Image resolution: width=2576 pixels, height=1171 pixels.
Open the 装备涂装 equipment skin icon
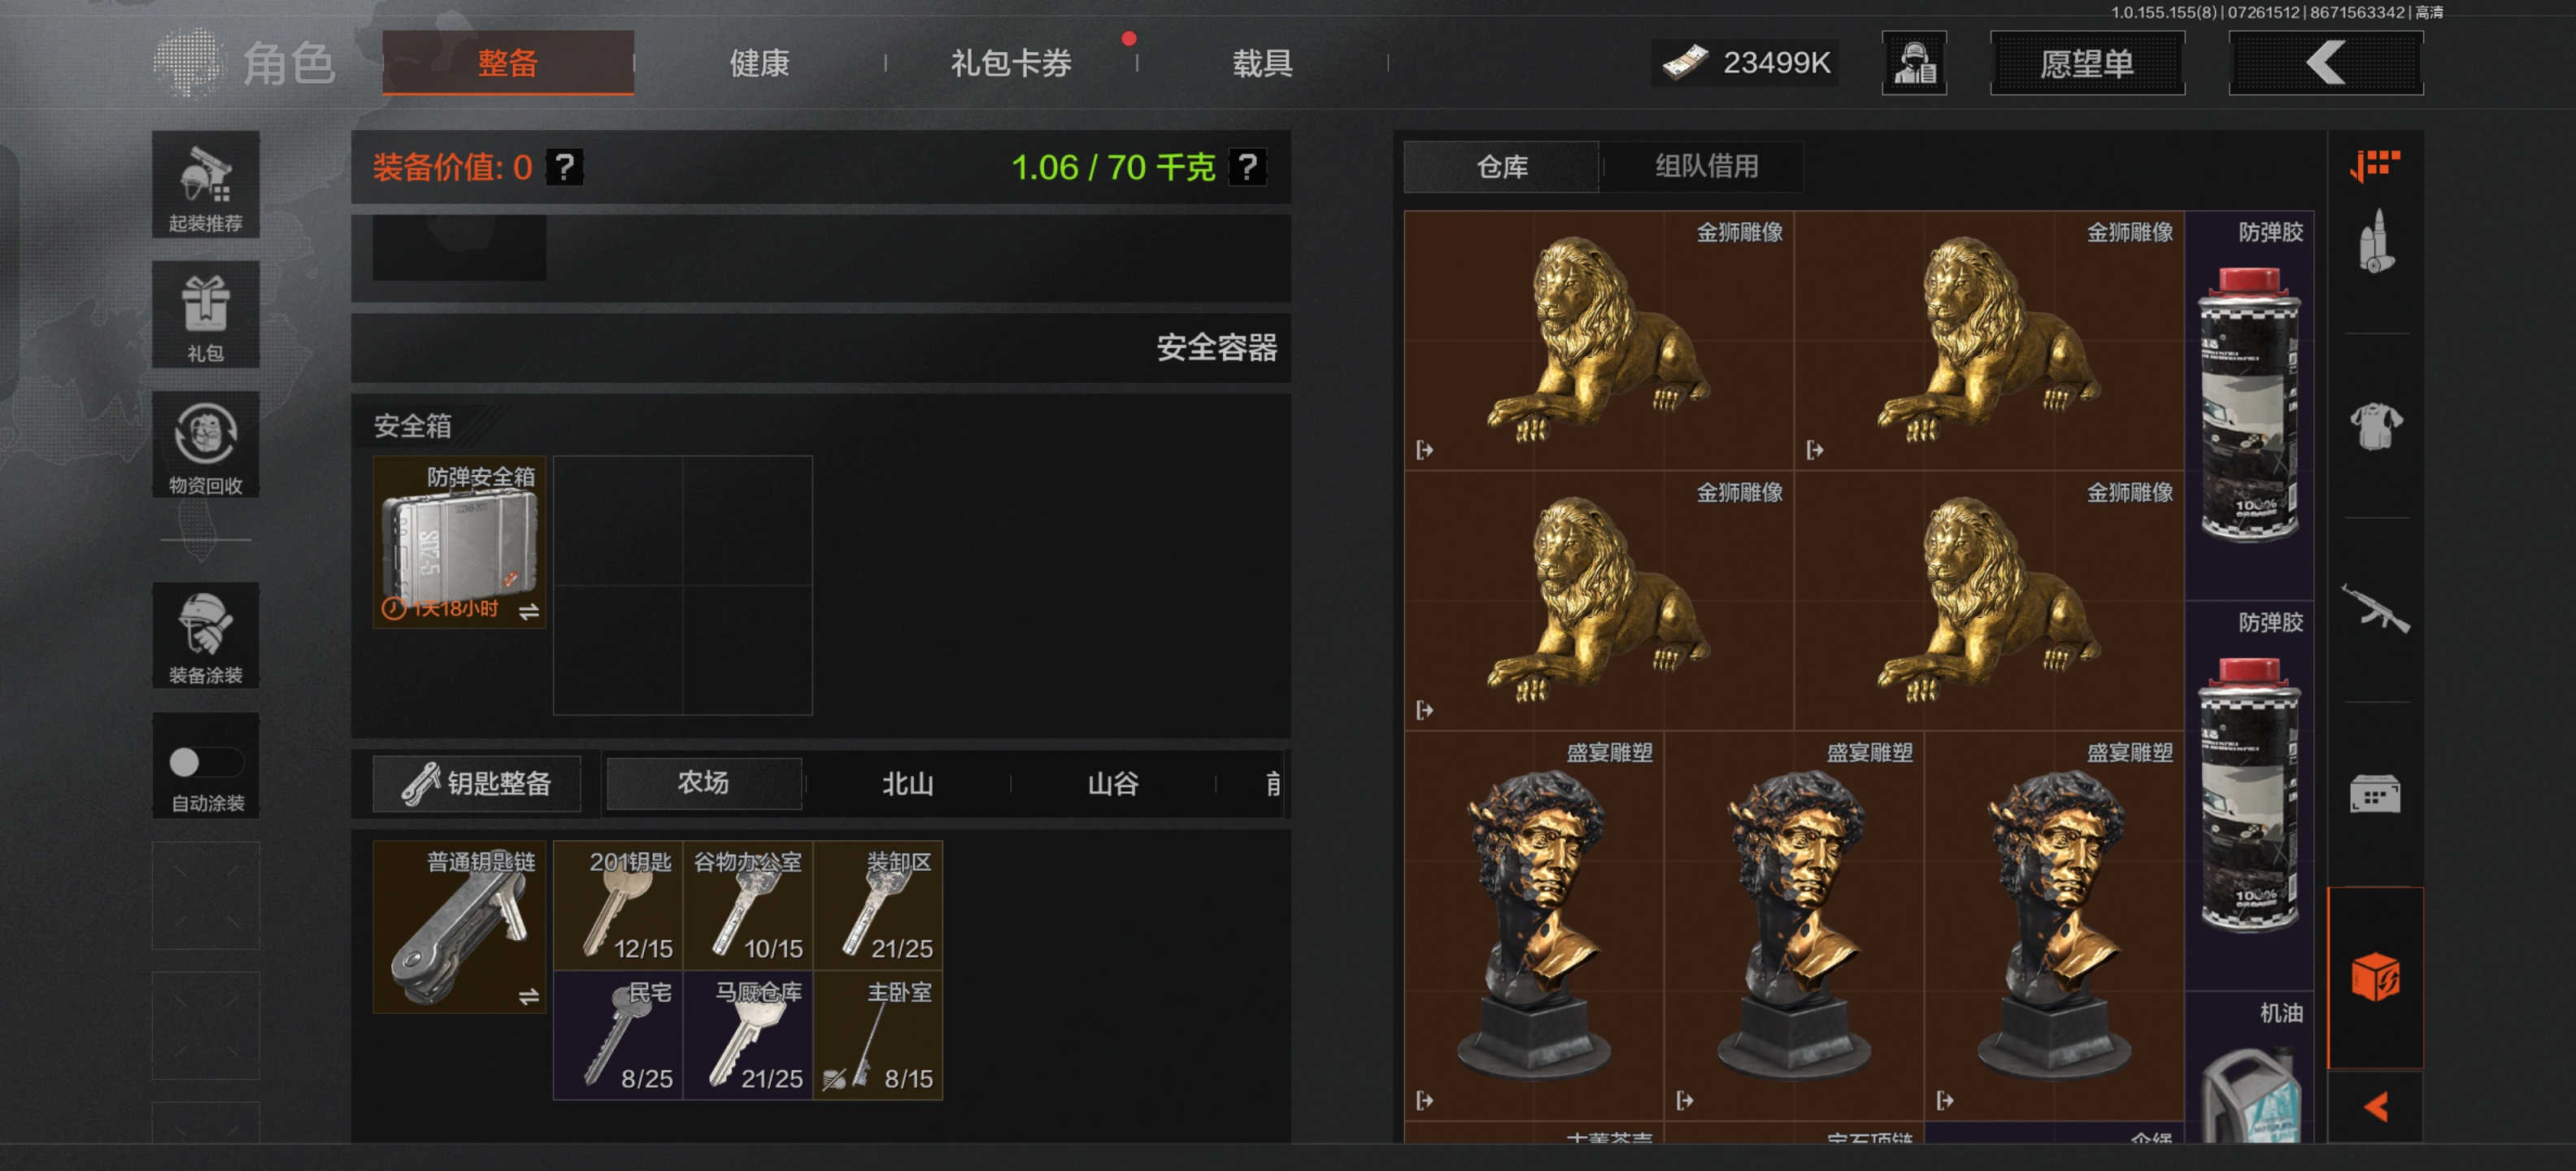206,635
